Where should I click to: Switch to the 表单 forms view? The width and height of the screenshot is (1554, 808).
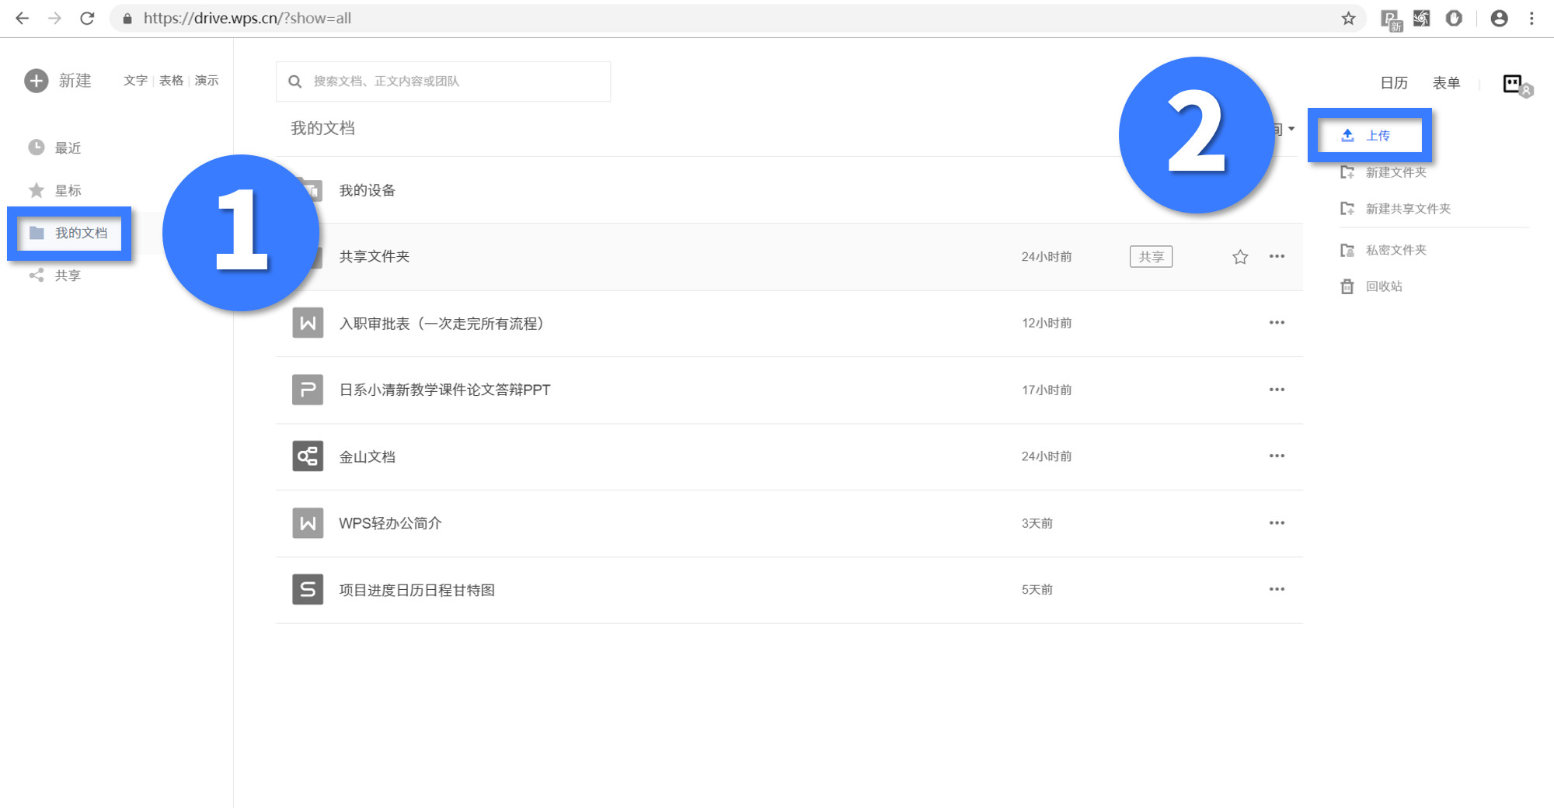tap(1447, 83)
